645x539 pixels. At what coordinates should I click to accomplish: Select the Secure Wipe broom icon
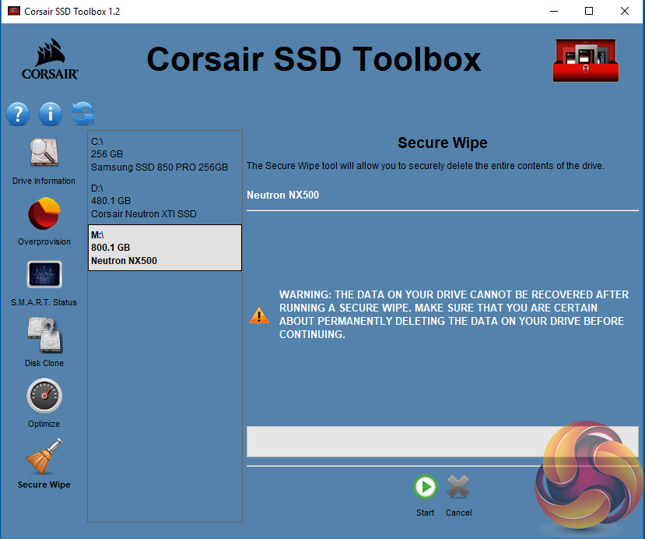(44, 457)
